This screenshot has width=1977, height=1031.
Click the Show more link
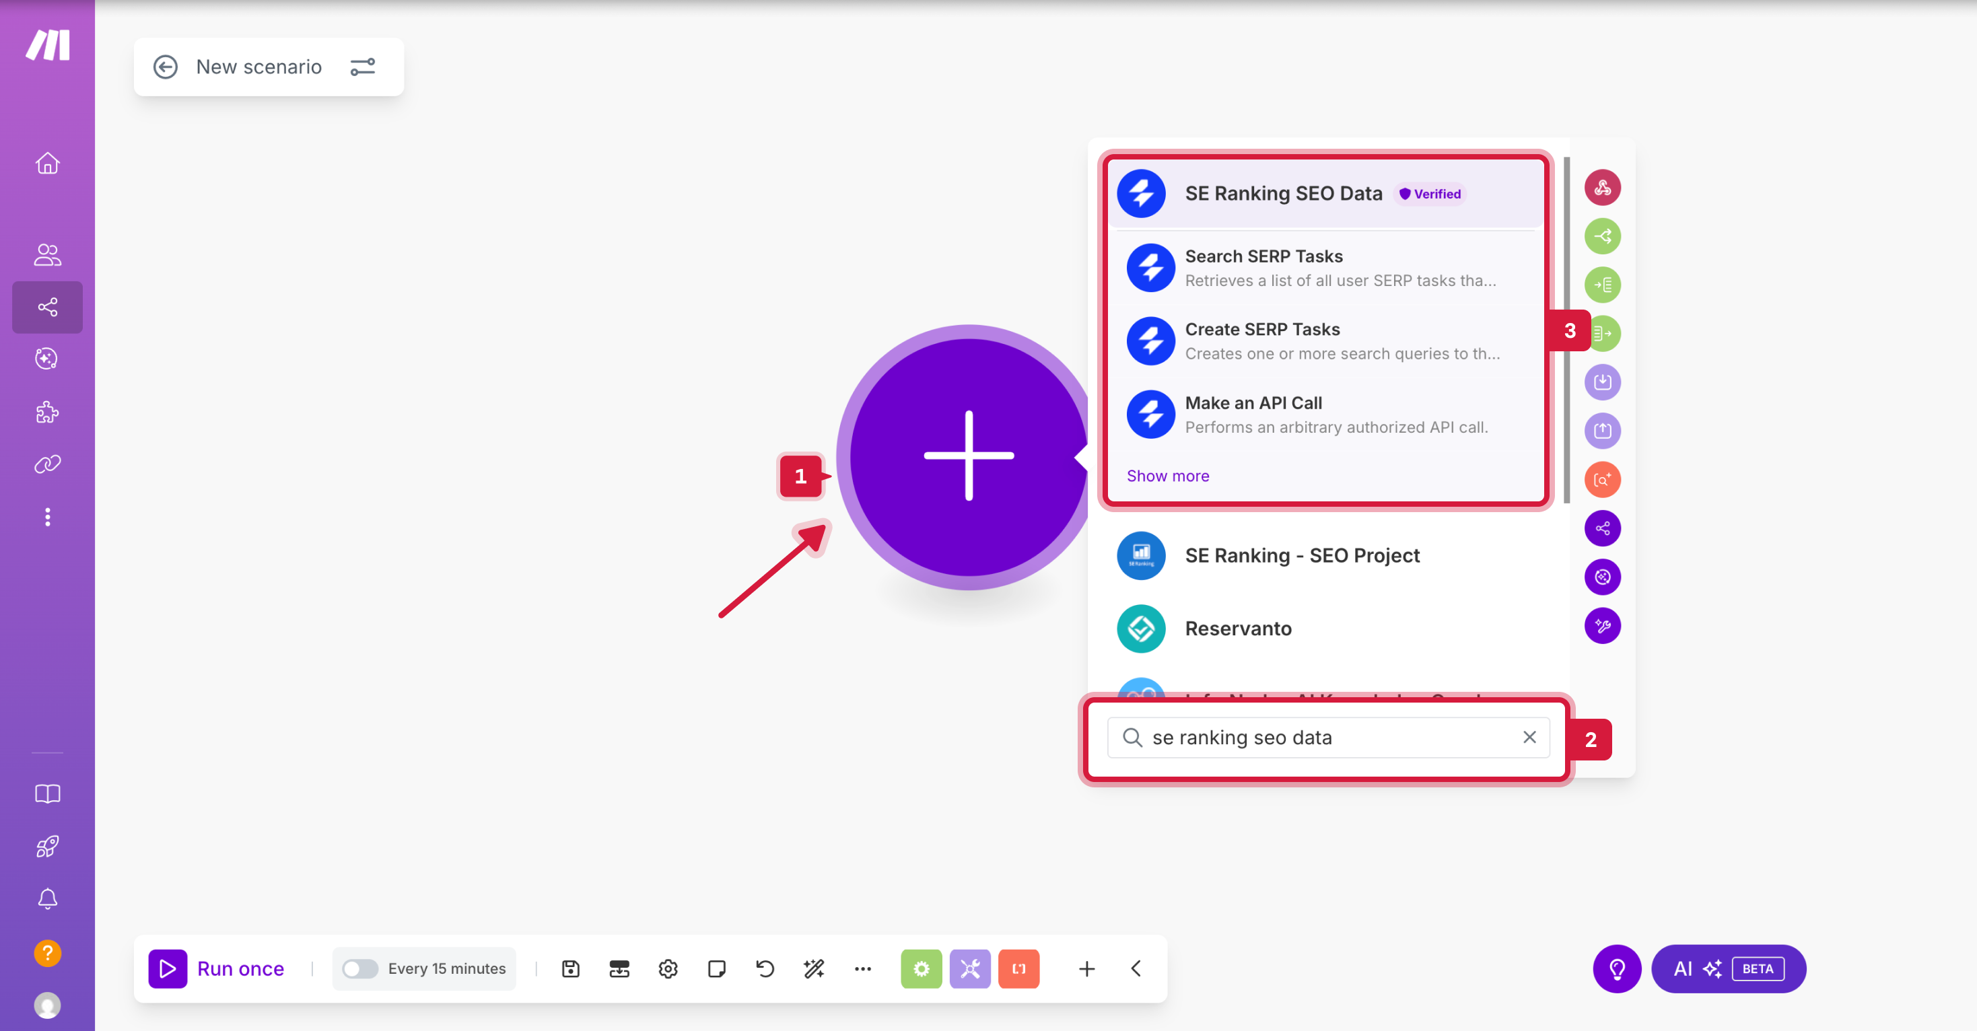[1167, 476]
